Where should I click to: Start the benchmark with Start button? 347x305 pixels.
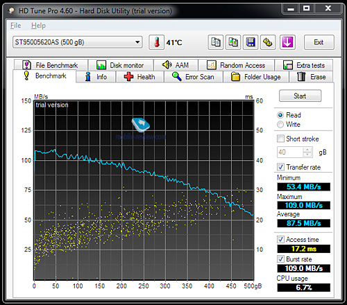(300, 96)
